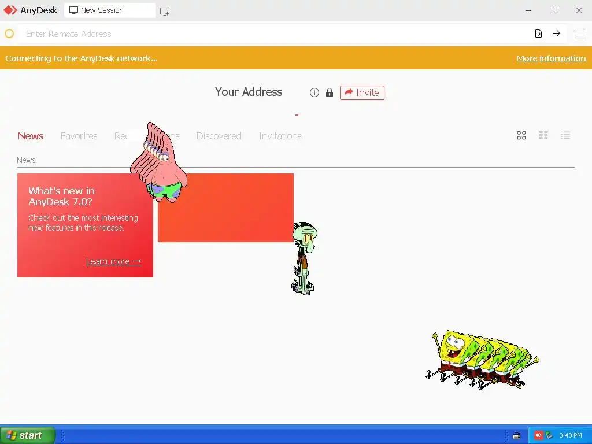Select the large tiles view icon
The height and width of the screenshot is (444, 592).
[x=521, y=135]
